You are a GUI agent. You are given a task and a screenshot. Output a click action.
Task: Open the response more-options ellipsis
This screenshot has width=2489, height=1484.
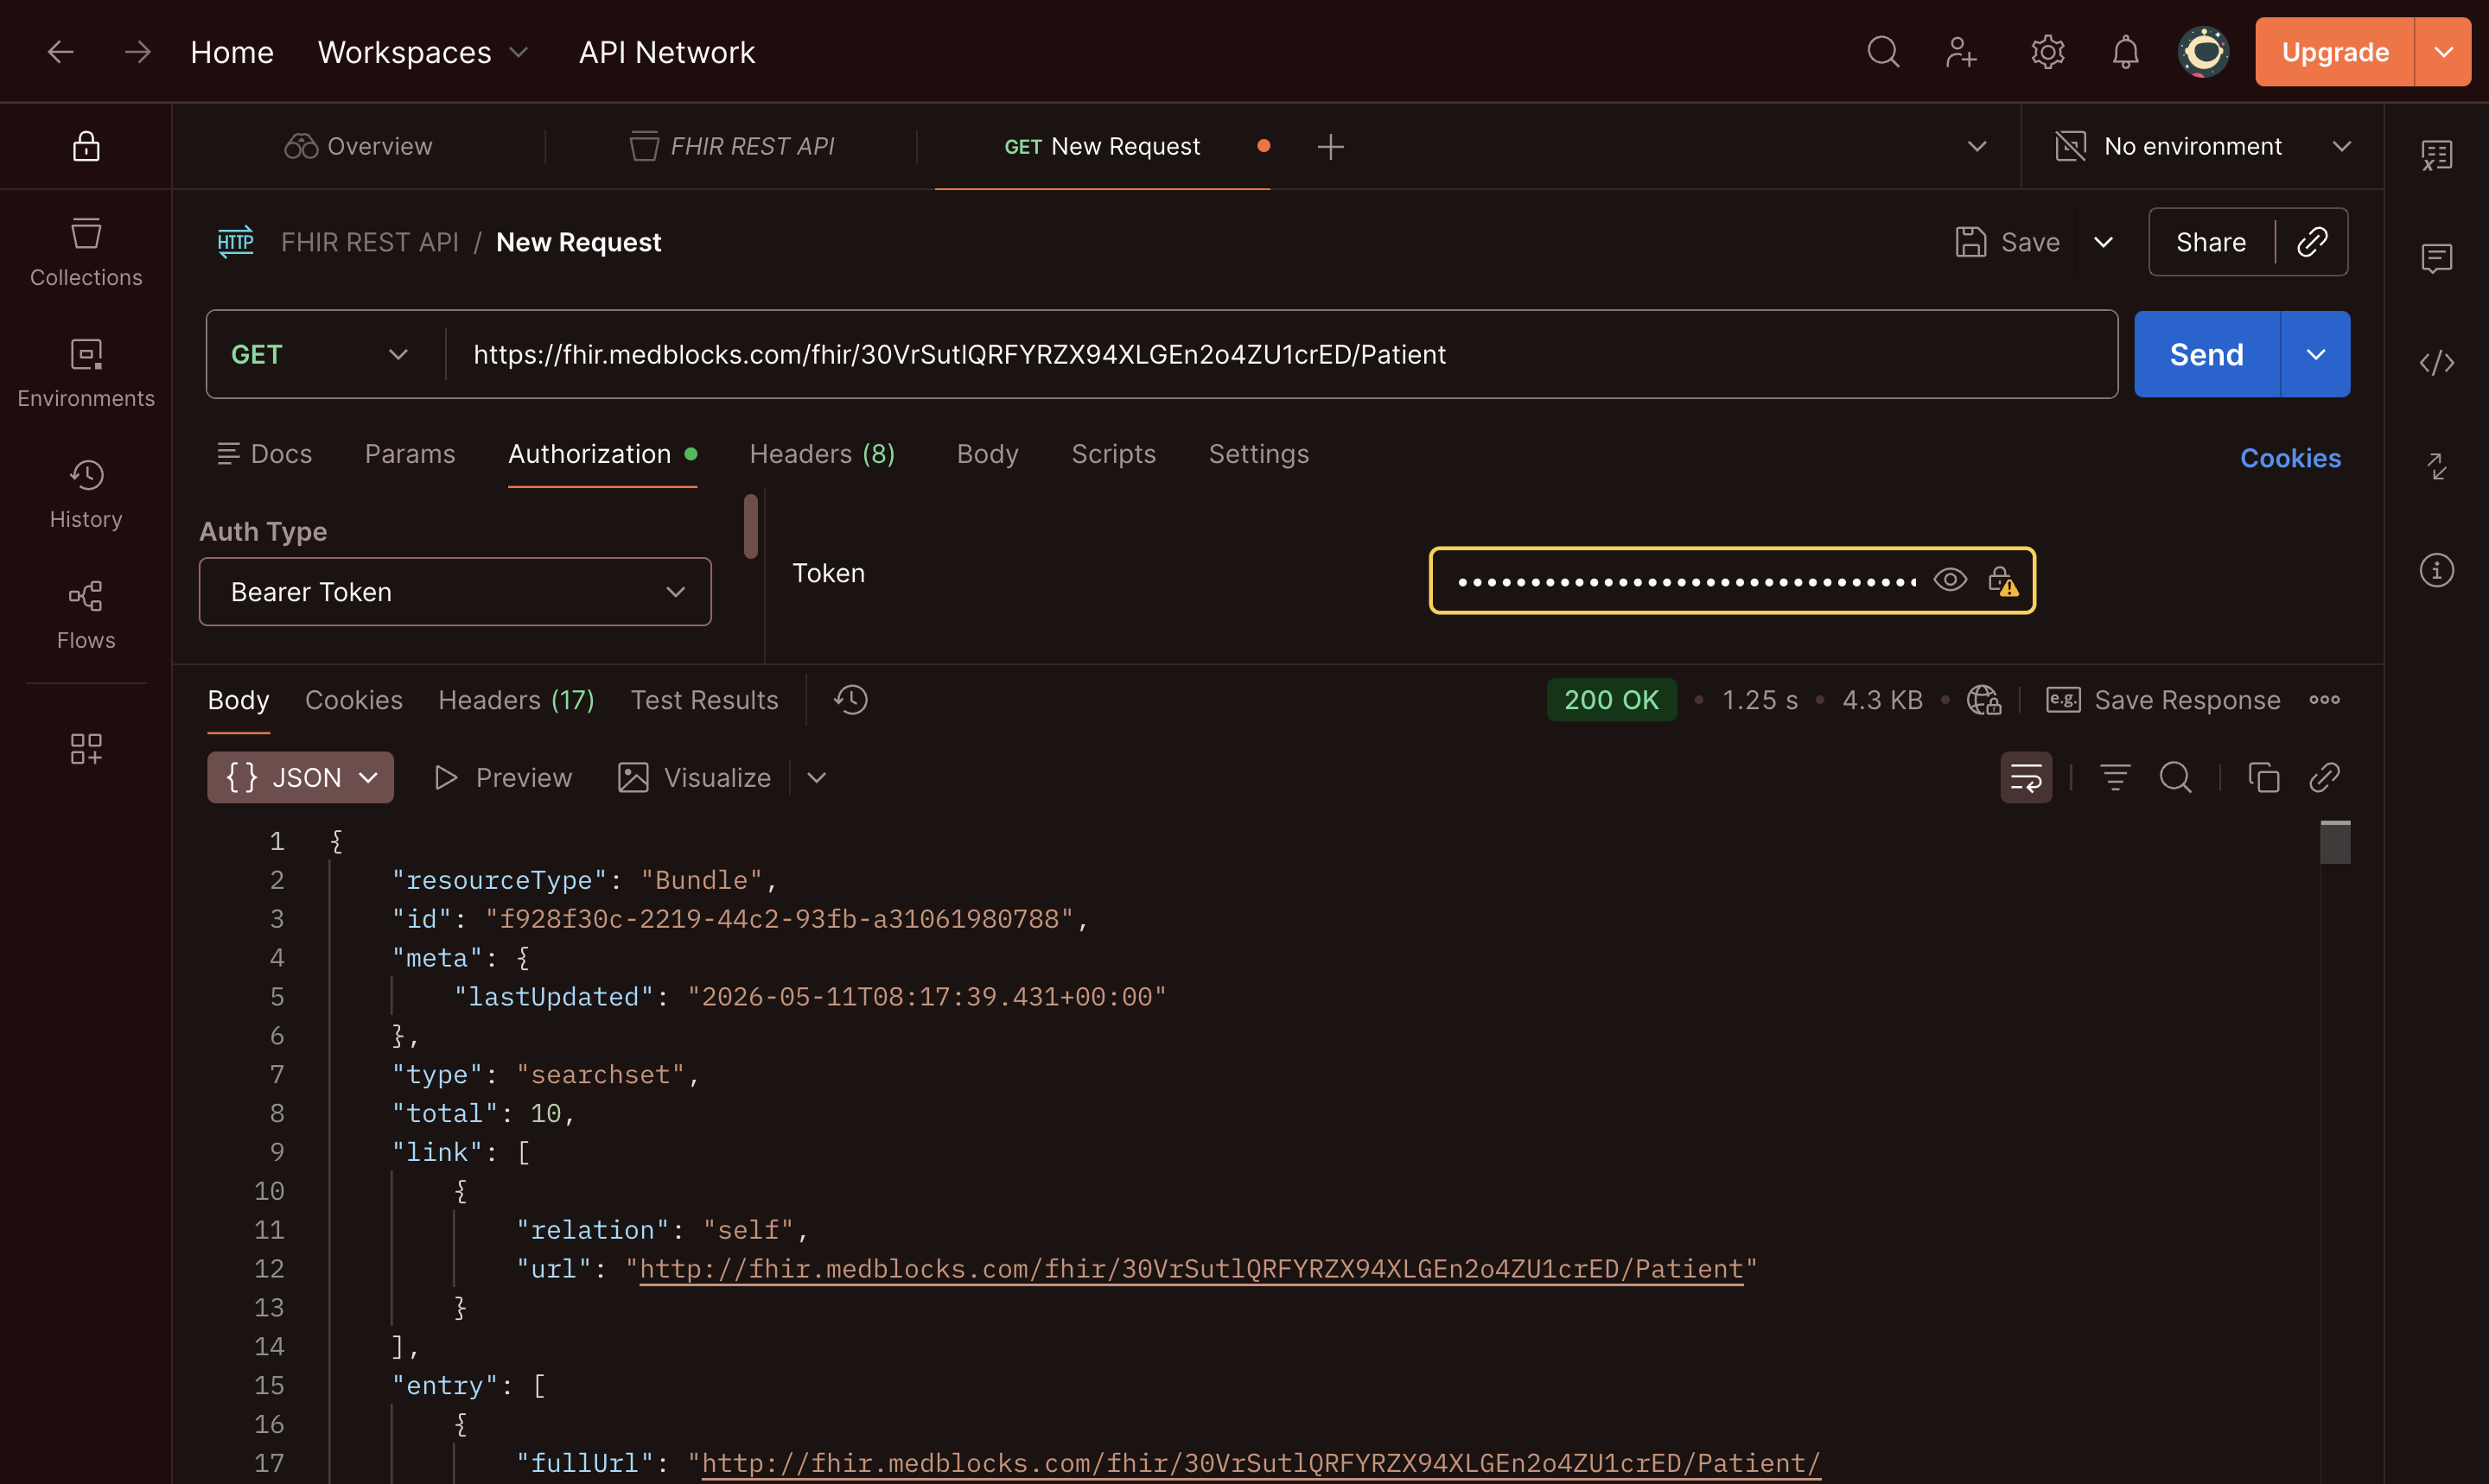coord(2324,699)
